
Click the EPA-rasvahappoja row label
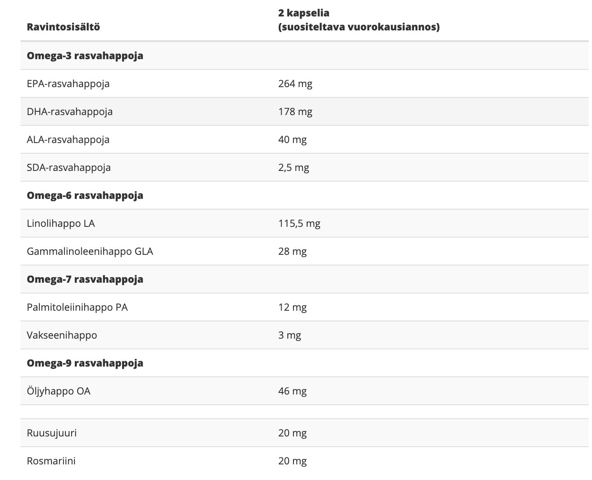click(68, 84)
